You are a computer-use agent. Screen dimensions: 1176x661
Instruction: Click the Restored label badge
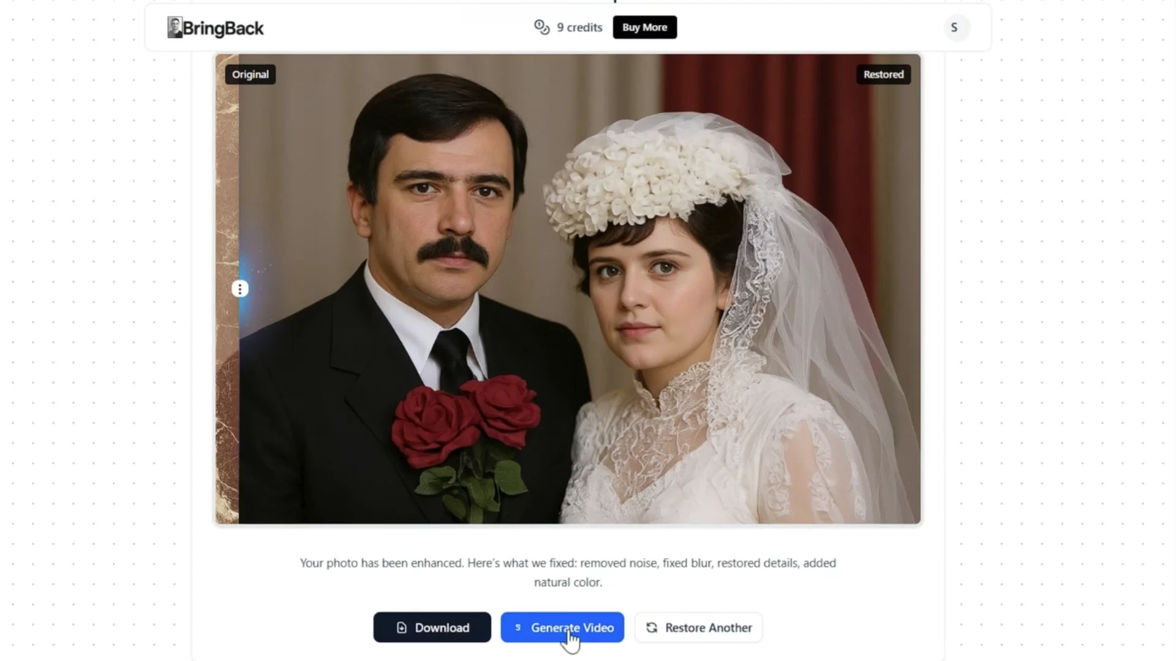[883, 75]
